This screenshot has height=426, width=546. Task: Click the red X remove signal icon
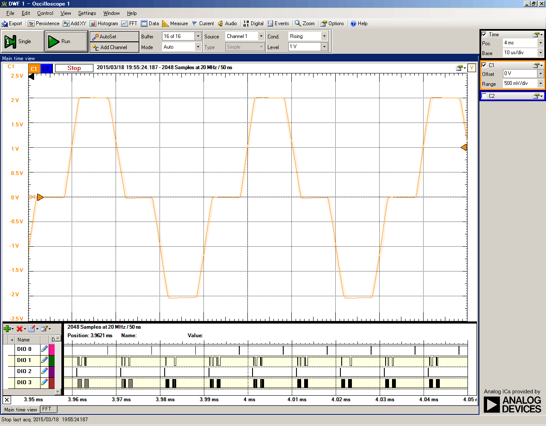click(x=20, y=329)
